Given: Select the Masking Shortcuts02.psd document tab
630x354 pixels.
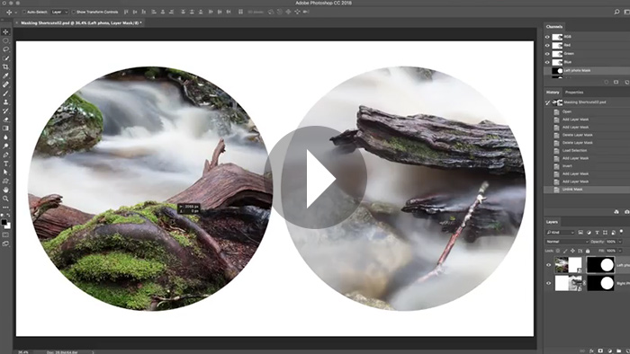Looking at the screenshot, I should point(81,23).
